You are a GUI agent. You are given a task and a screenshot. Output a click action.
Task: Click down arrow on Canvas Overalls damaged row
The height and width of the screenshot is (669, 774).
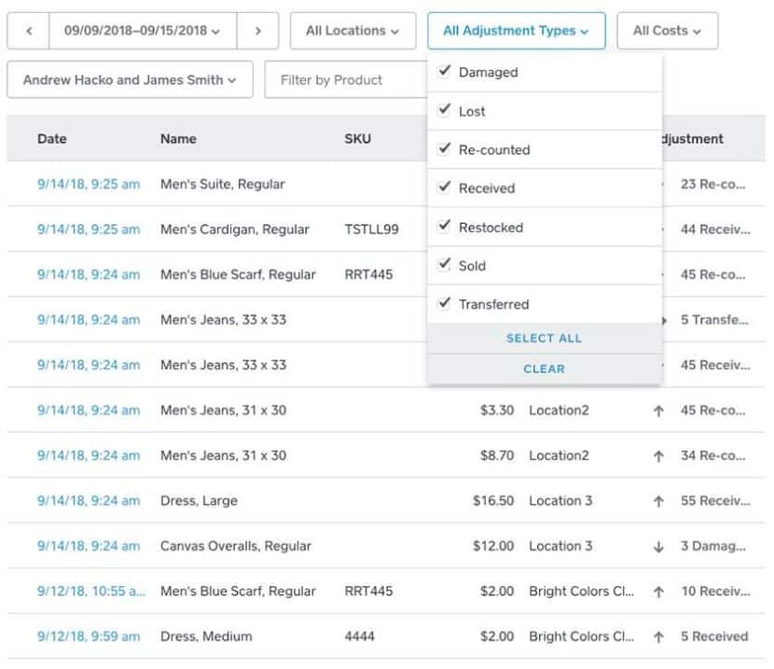[660, 546]
